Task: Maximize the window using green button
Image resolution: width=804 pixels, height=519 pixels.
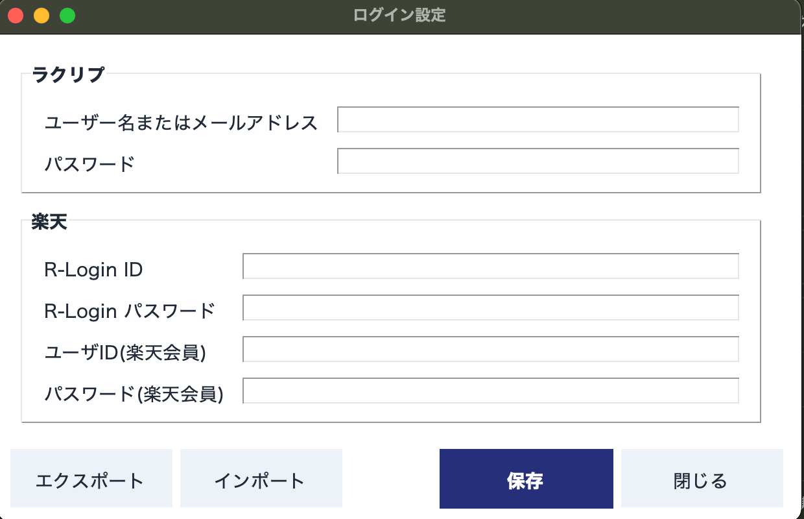Action: 67,16
